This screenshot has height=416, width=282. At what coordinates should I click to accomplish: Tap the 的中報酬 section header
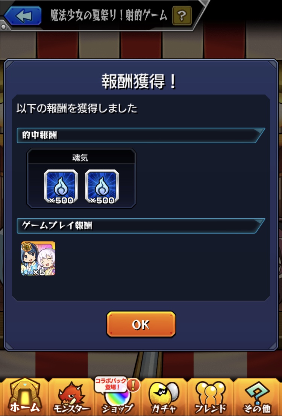[x=141, y=135]
